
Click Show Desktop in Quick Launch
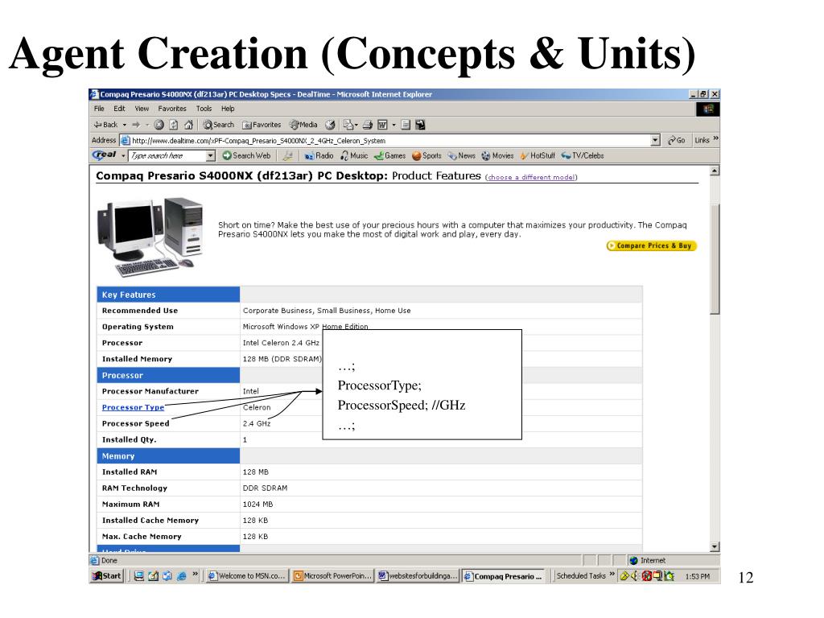[x=138, y=576]
